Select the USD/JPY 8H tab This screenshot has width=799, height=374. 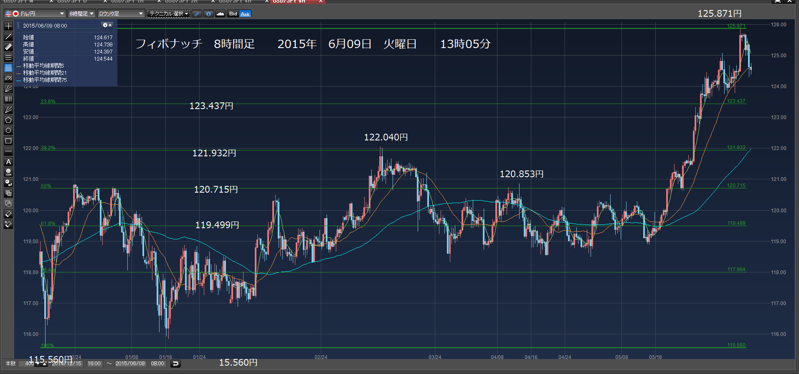pyautogui.click(x=289, y=1)
